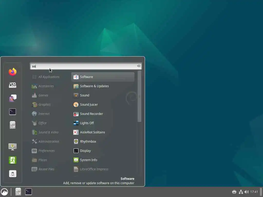Click the panel menu launcher button

tap(4, 192)
